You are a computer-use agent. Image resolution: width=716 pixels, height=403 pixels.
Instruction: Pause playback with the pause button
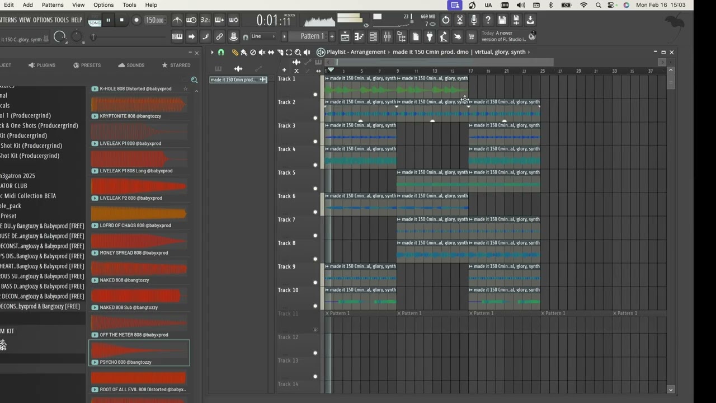pos(108,20)
